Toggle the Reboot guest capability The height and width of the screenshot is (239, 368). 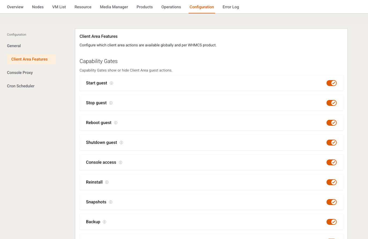click(x=331, y=123)
